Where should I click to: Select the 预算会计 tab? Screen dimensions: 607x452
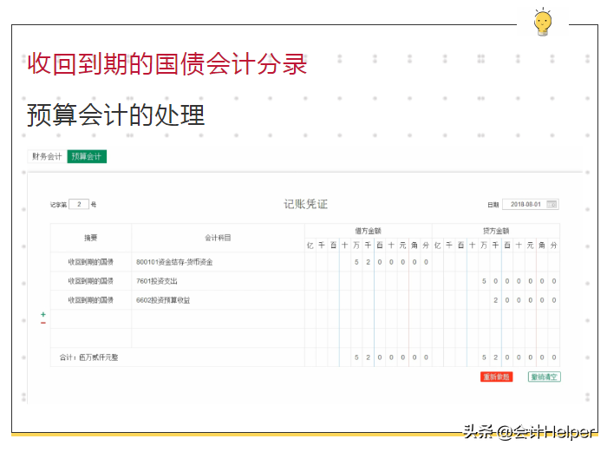87,156
